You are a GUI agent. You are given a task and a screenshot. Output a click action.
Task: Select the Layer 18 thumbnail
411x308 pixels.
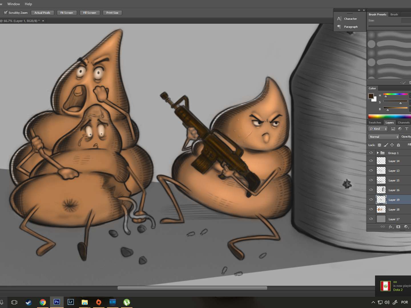(x=381, y=209)
